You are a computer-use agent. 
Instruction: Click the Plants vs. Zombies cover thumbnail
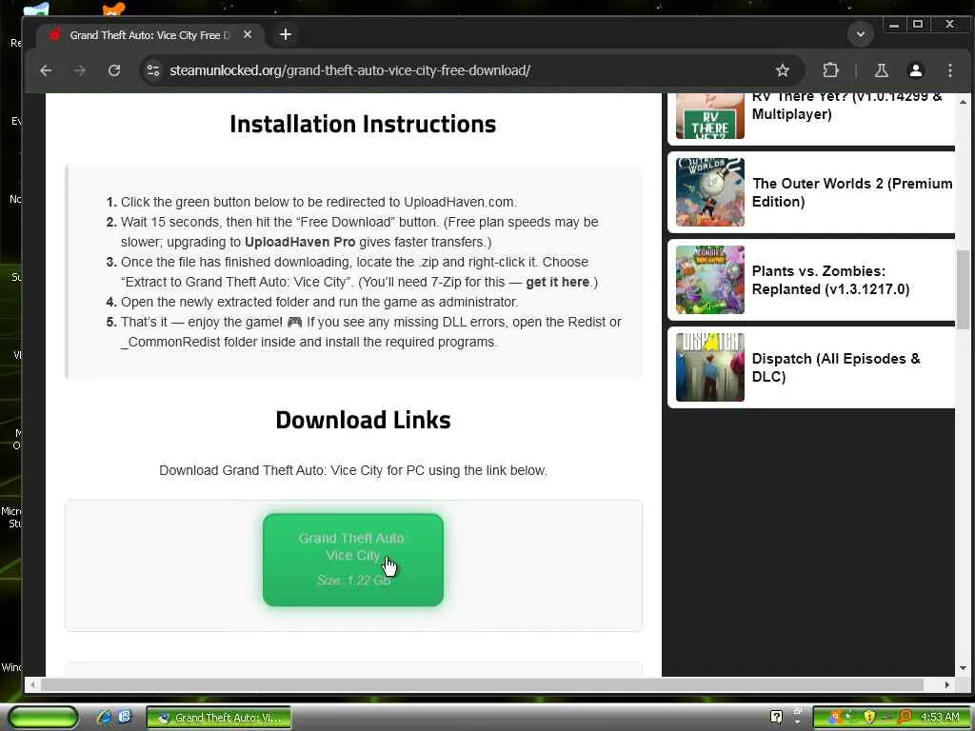(x=709, y=280)
